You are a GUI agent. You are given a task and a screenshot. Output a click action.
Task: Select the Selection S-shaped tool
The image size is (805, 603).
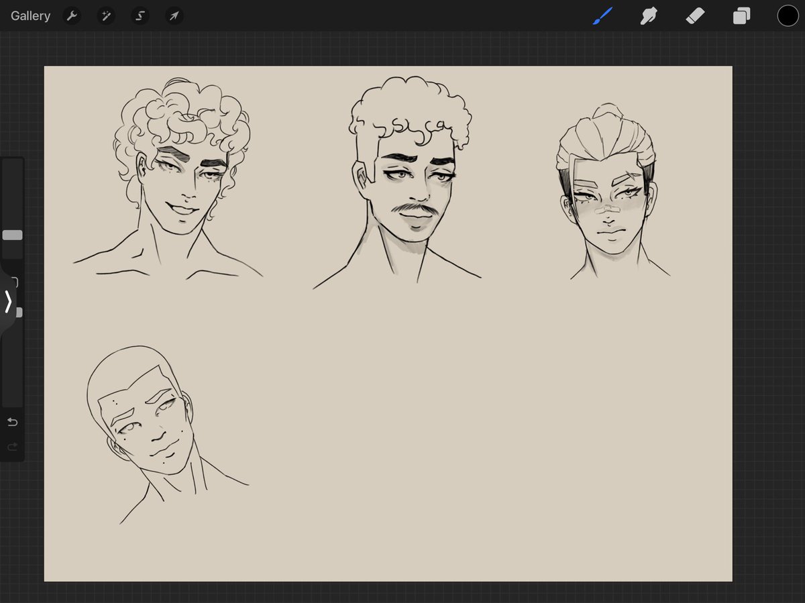point(140,15)
